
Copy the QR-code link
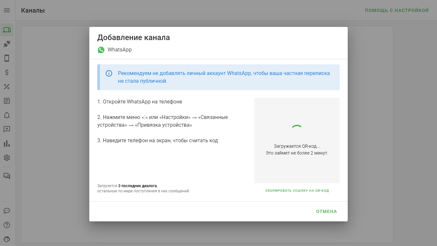tap(297, 191)
